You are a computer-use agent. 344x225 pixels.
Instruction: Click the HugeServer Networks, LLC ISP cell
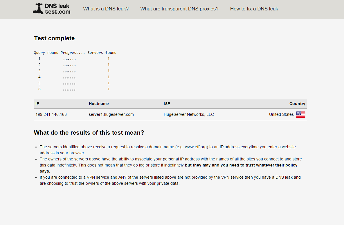pos(189,114)
